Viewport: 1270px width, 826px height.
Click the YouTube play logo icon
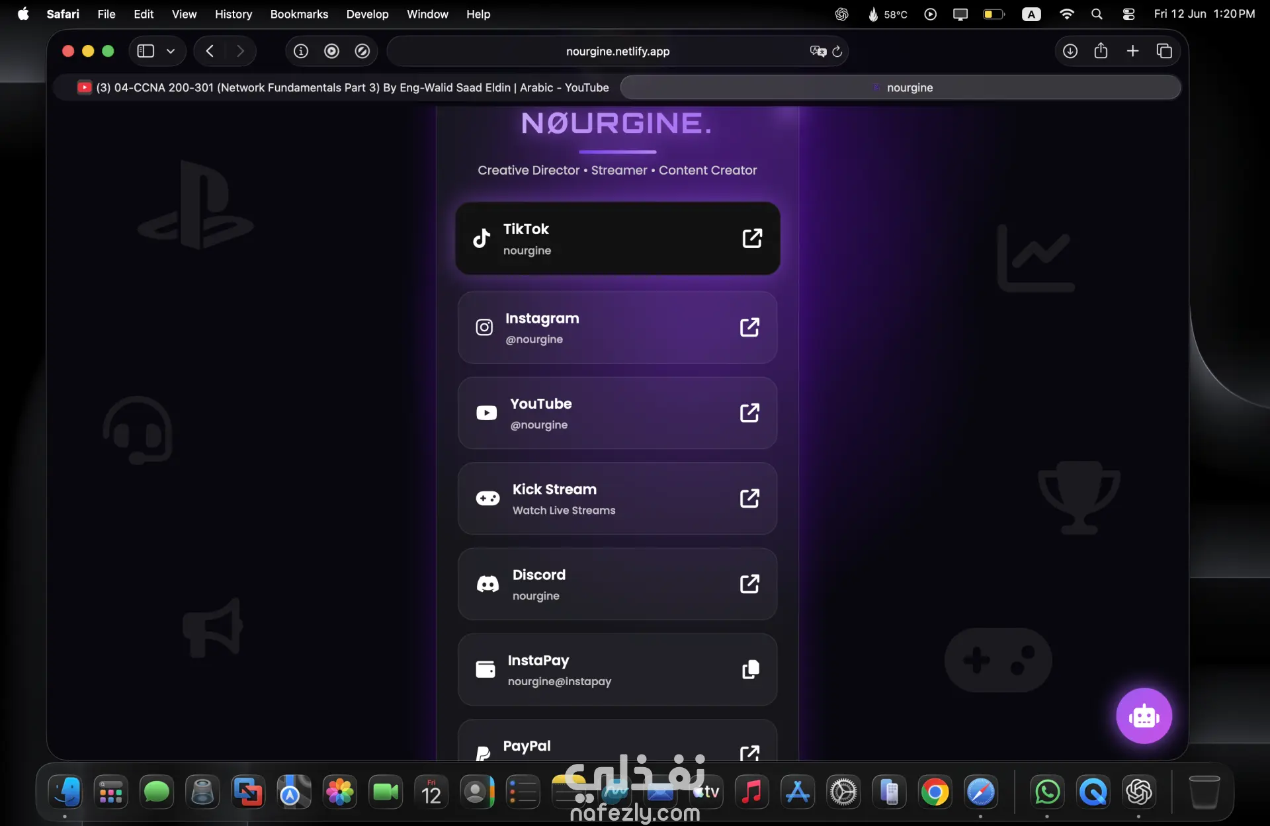tap(486, 413)
